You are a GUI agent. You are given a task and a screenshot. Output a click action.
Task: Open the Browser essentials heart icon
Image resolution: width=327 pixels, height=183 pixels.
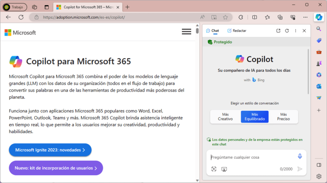[293, 17]
